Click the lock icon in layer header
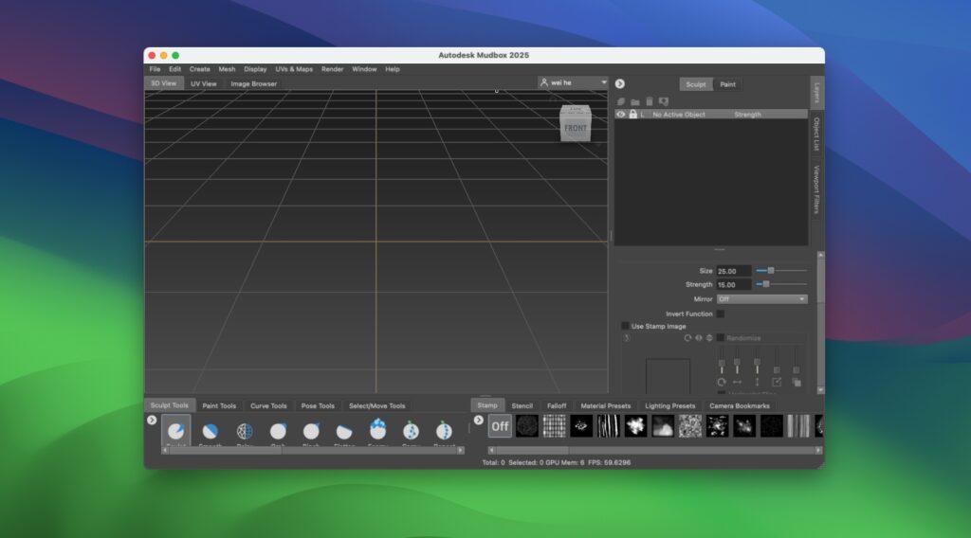971x538 pixels. [632, 115]
